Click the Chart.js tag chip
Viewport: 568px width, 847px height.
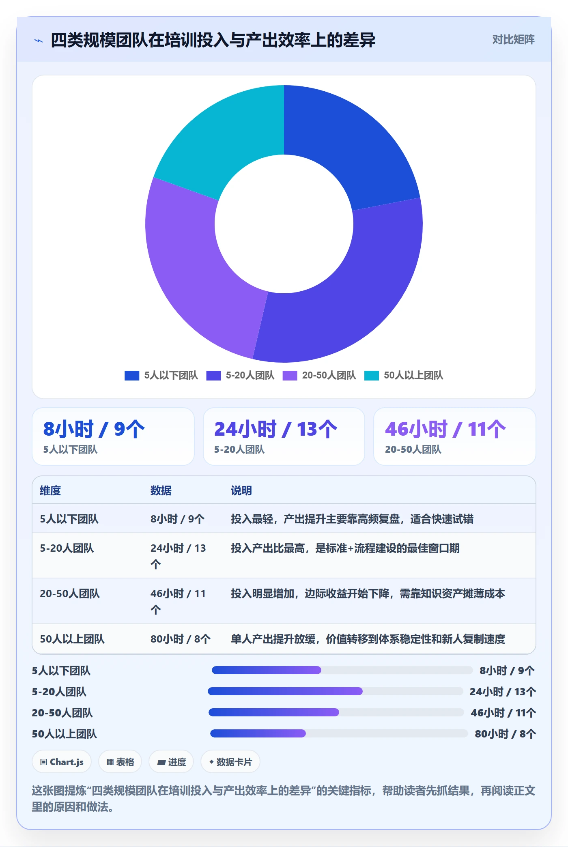point(62,762)
